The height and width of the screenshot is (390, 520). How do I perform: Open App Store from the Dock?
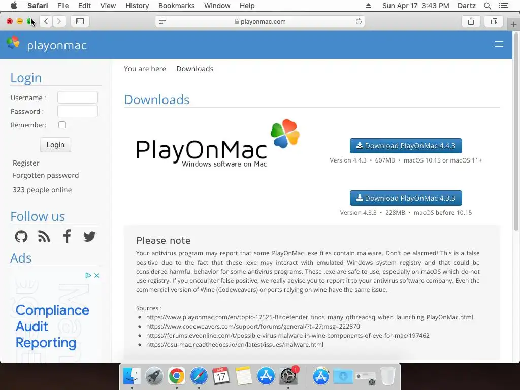pos(266,376)
